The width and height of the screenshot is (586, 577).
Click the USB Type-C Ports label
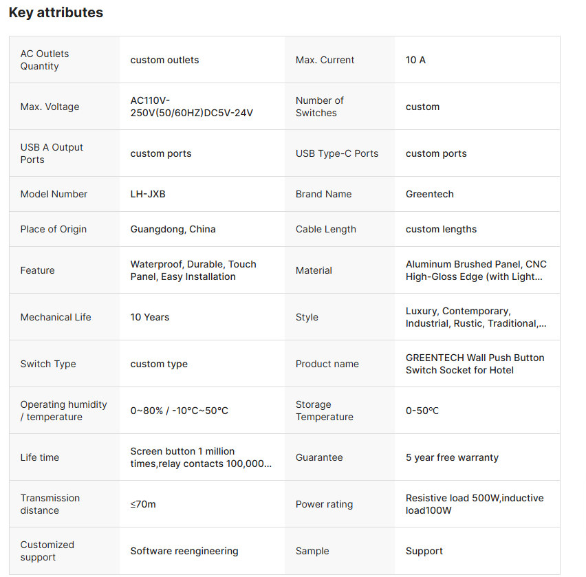[337, 153]
